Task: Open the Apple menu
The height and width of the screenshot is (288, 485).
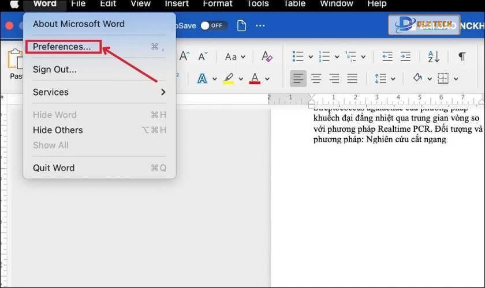Action: [x=14, y=3]
